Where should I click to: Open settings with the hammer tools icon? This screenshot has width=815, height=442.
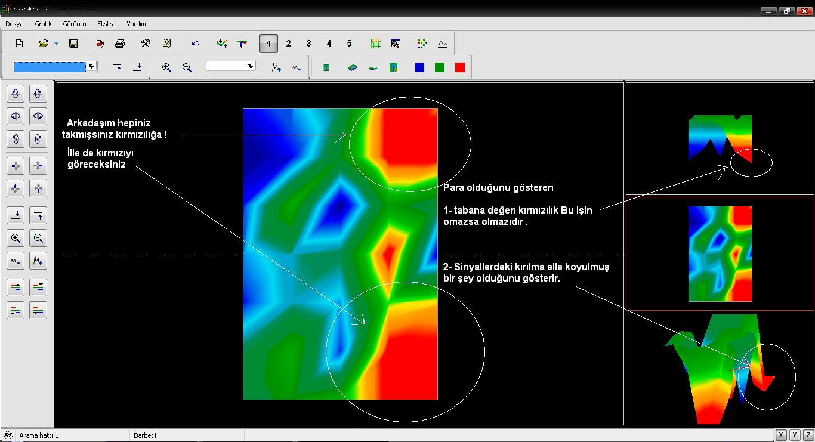146,44
